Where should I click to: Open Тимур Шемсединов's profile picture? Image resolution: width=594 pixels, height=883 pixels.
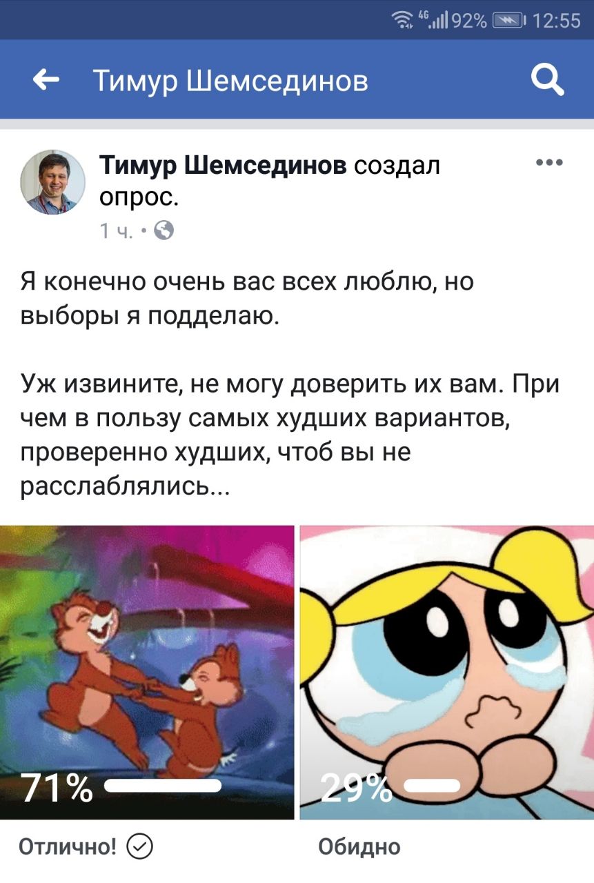click(53, 182)
